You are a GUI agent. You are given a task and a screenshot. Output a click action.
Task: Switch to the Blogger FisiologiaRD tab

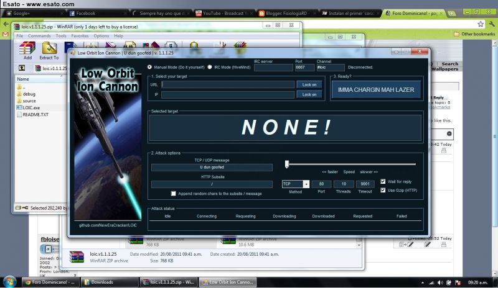pyautogui.click(x=287, y=13)
